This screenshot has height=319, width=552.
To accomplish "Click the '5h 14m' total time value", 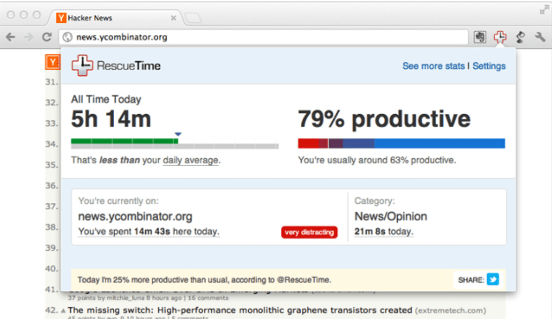I will click(x=111, y=119).
